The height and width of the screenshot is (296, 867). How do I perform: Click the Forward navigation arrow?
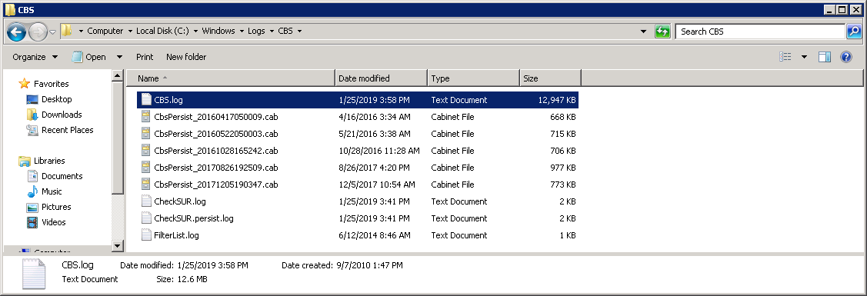[38, 32]
